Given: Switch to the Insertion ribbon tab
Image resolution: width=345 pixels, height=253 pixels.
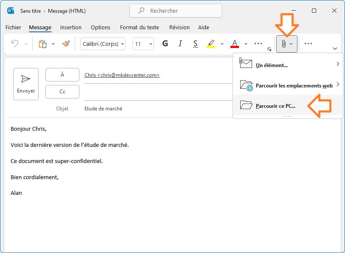Looking at the screenshot, I should [70, 27].
